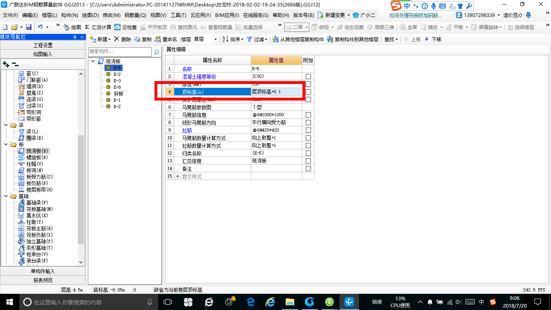The image size is (551, 310).
Task: Click File Explorer on taskbar
Action: [x=290, y=302]
